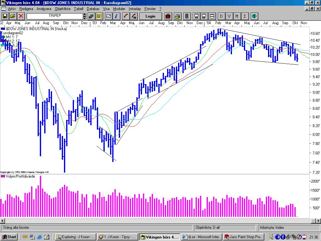Switch to 'di.se - Microsoft Internet' taskbar button

pyautogui.click(x=202, y=237)
